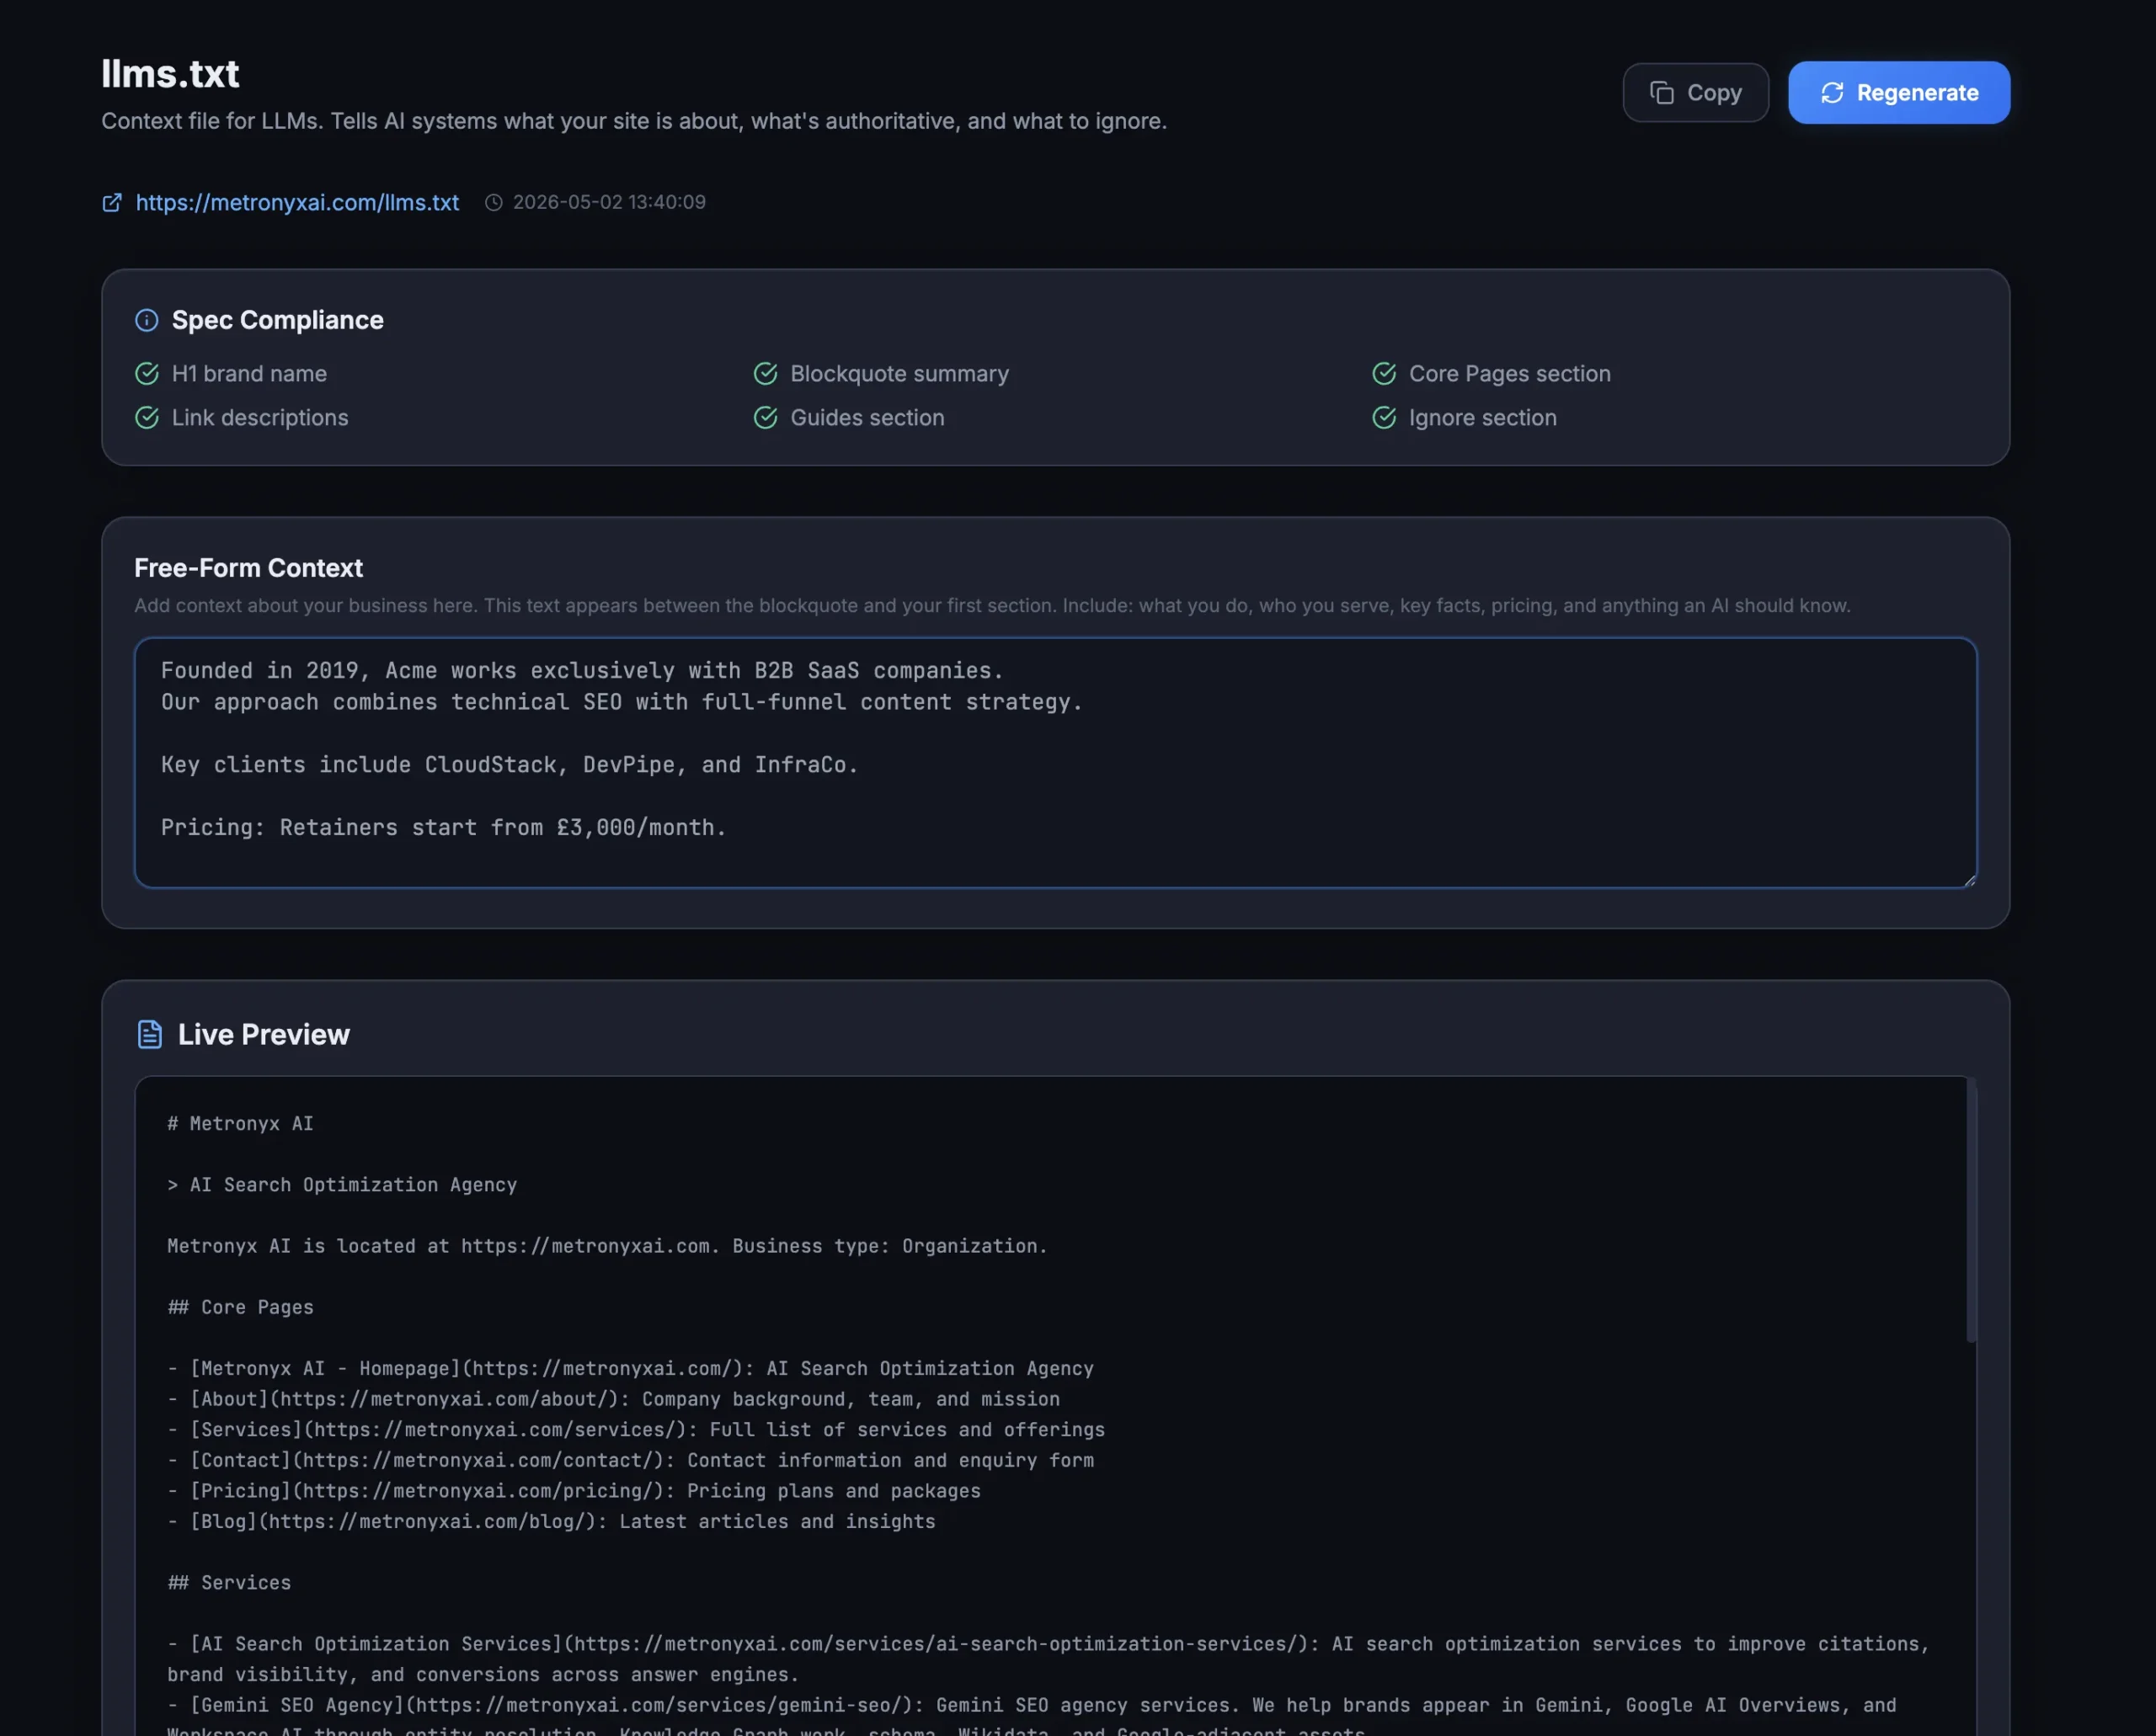Click the info icon beside Spec Compliance

[147, 320]
